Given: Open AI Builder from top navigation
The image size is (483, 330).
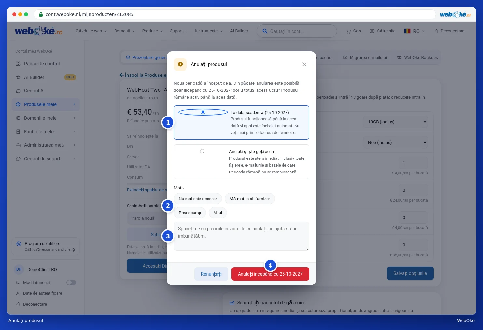Looking at the screenshot, I should (239, 31).
